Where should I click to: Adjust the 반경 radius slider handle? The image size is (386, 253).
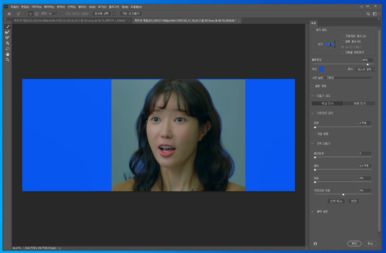click(315, 127)
